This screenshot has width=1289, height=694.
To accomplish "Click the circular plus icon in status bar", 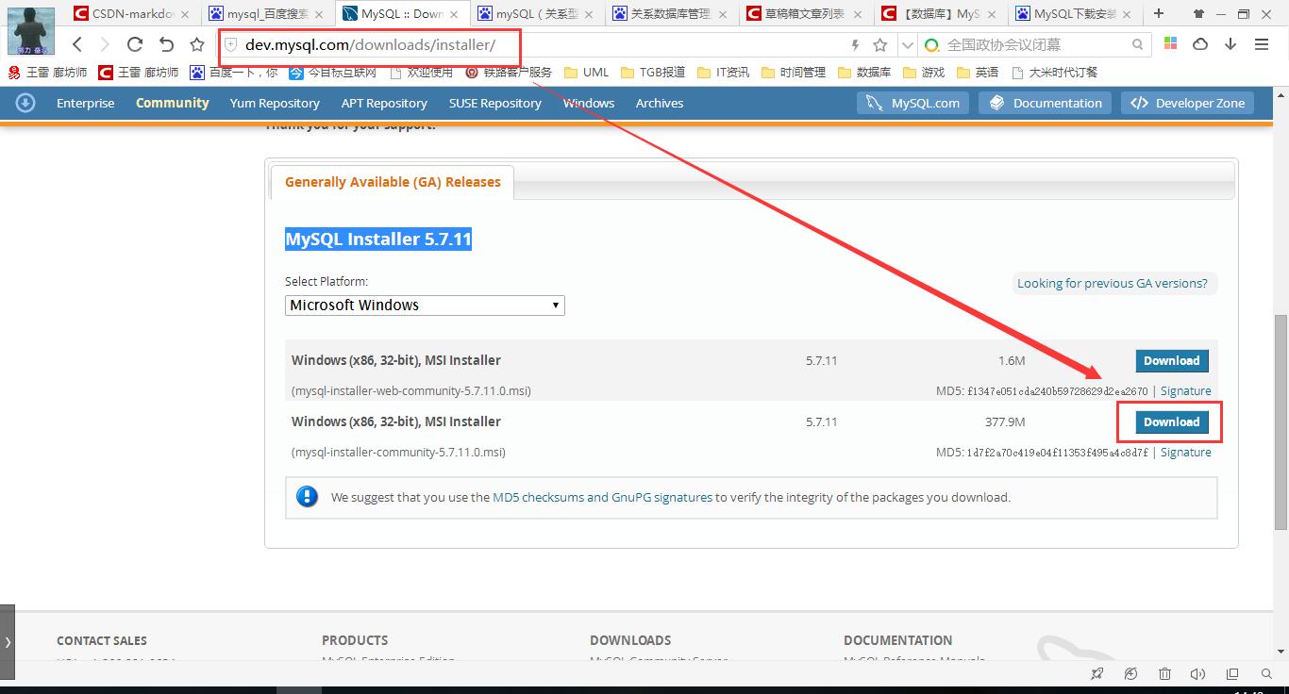I will 1130,674.
